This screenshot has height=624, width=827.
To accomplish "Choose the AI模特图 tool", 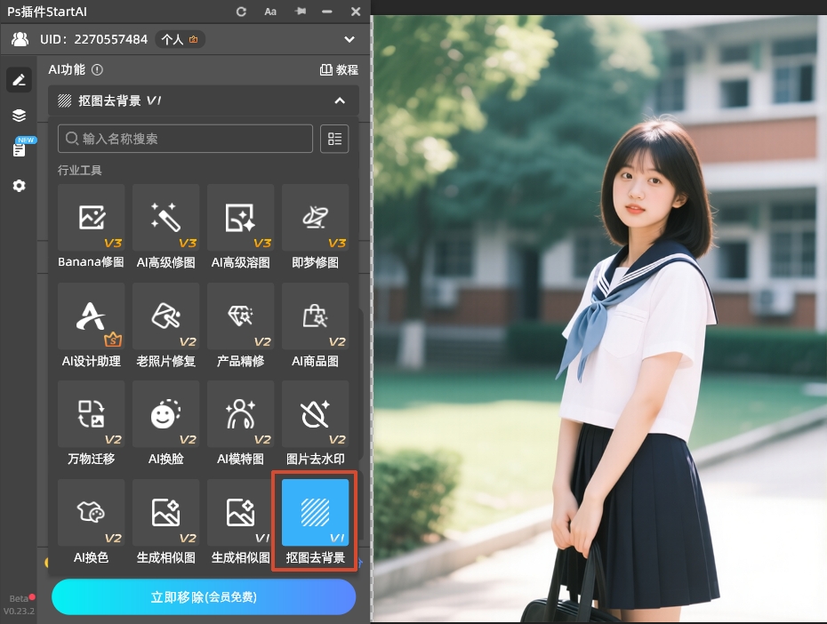I will click(240, 422).
